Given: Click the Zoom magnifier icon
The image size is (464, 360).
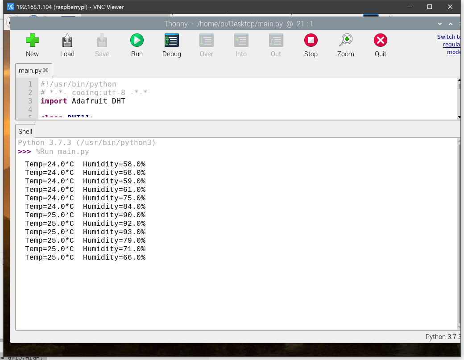Looking at the screenshot, I should point(346,41).
